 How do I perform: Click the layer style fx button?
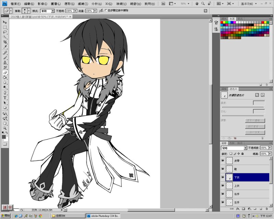238,209
